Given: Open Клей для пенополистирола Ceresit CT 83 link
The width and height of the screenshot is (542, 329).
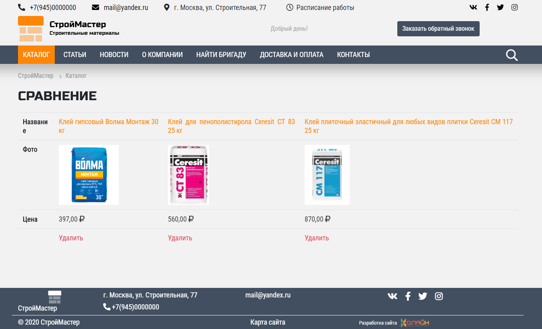Looking at the screenshot, I should tap(231, 126).
